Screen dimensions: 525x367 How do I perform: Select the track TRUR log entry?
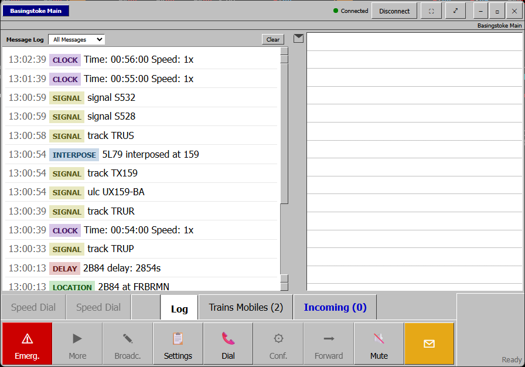pyautogui.click(x=141, y=211)
